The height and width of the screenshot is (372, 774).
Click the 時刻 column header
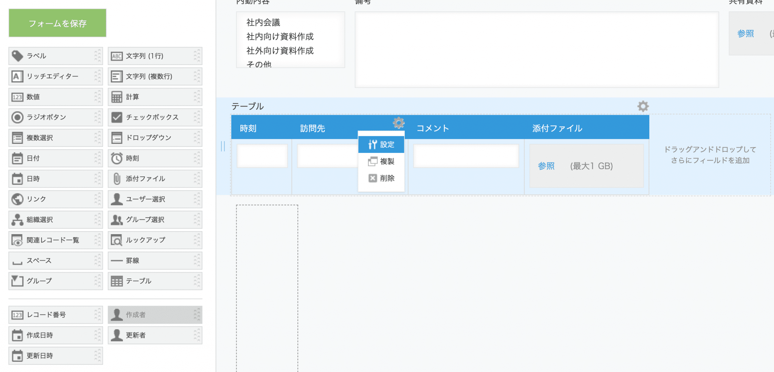[x=248, y=128]
